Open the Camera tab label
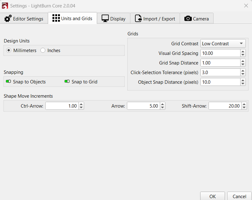Viewport: 252px width, 200px height. click(x=201, y=19)
